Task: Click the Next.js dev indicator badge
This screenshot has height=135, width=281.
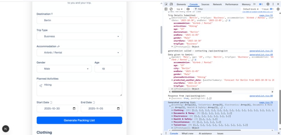Action: point(6,128)
